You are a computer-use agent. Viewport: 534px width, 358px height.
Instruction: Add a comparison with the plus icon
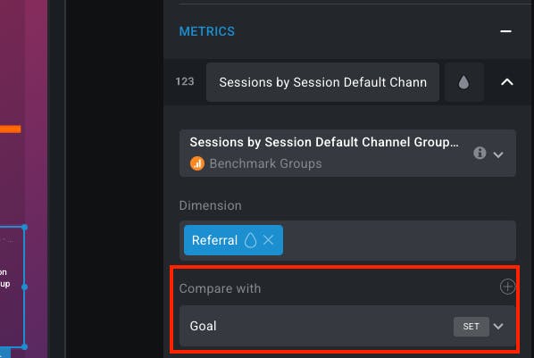tap(507, 287)
